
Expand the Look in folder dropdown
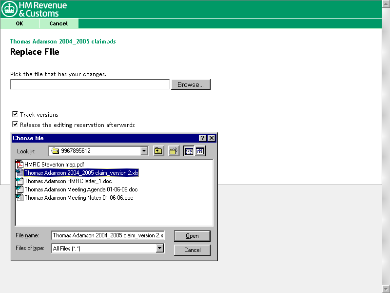[x=144, y=151]
